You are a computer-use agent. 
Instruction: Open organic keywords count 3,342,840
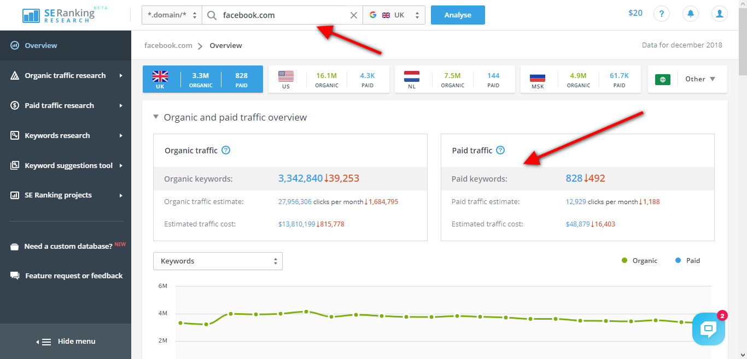pos(300,178)
